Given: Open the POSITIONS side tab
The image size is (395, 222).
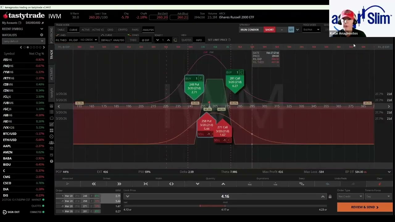Looking at the screenshot, I should (x=52, y=35).
